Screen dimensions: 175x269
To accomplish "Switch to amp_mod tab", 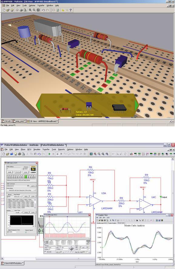I will click(19, 121).
